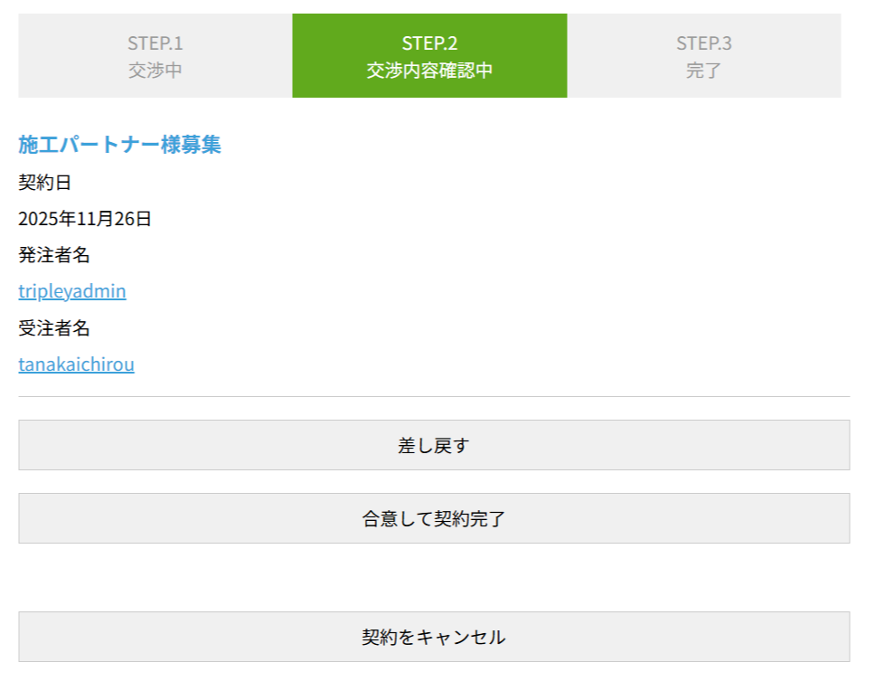The image size is (875, 691).
Task: Click the horizontal divider above 差し戻す
Action: [434, 396]
